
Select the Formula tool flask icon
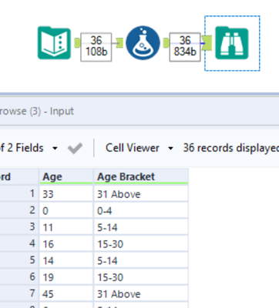coord(143,43)
